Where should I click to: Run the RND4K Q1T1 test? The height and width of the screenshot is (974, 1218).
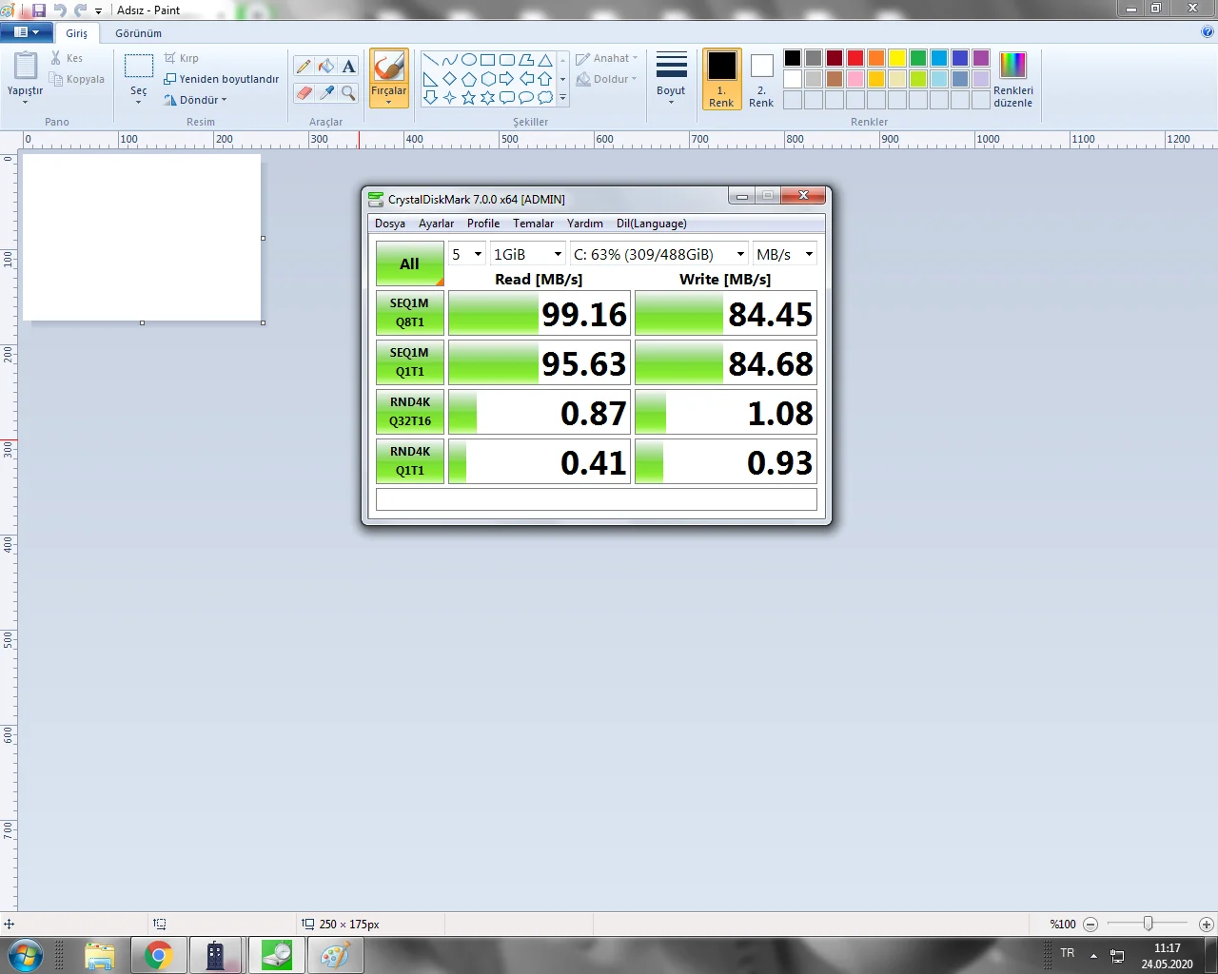coord(410,461)
